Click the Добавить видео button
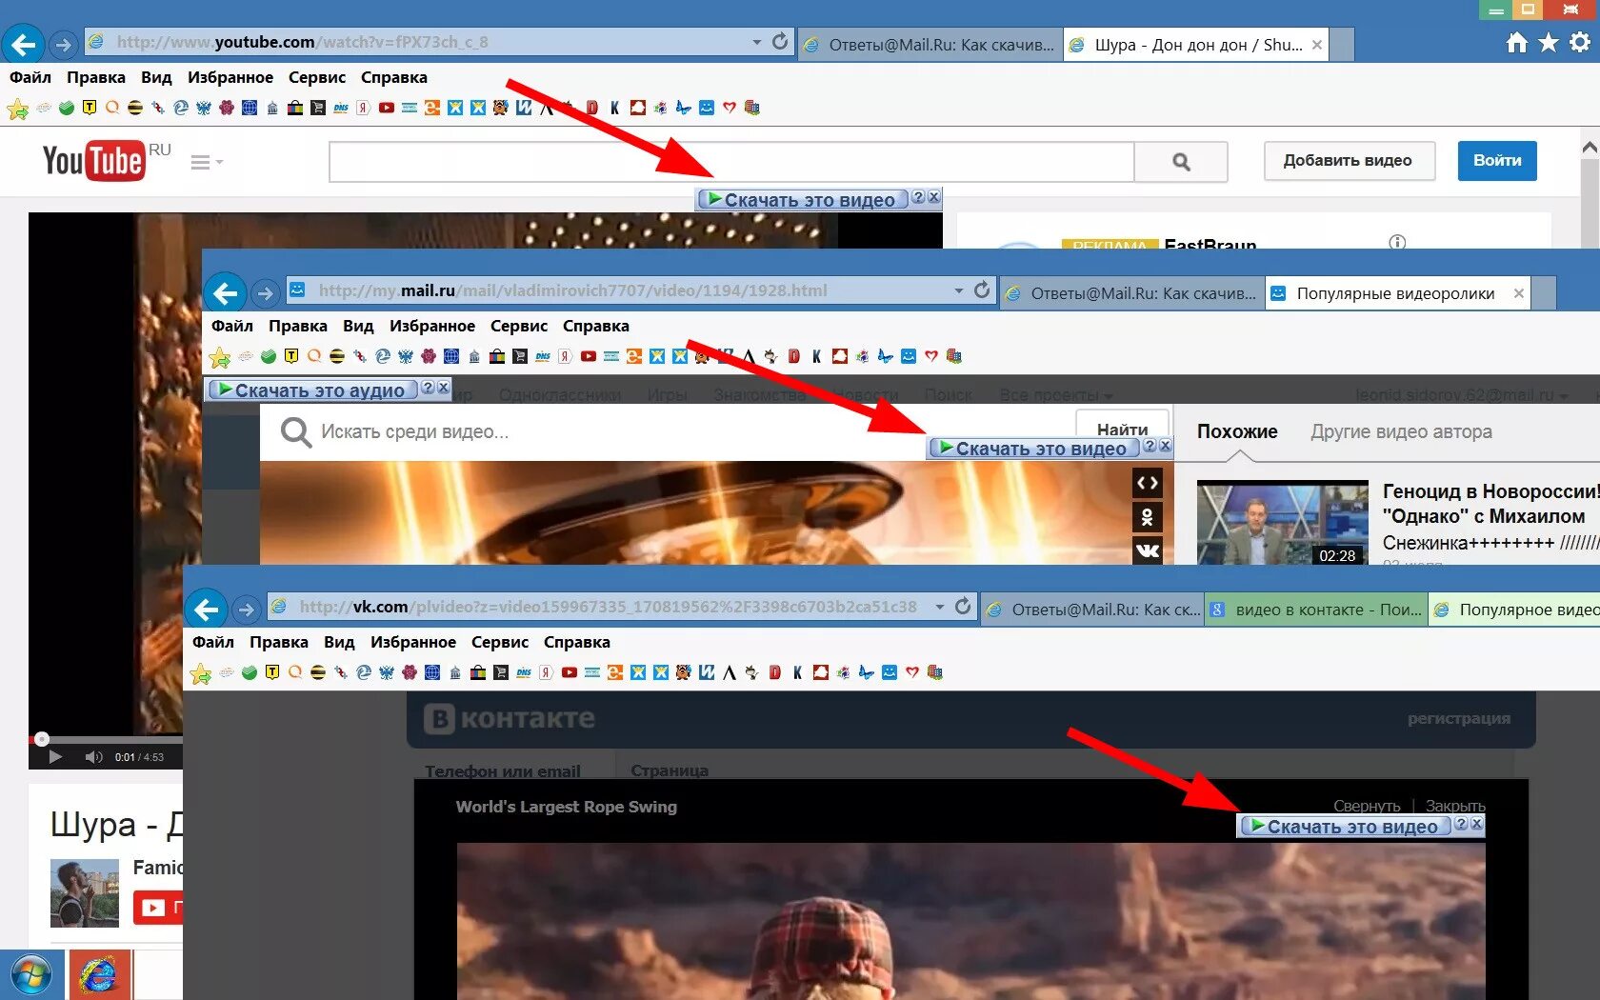Screen dimensions: 1600x1000 (x=1348, y=160)
